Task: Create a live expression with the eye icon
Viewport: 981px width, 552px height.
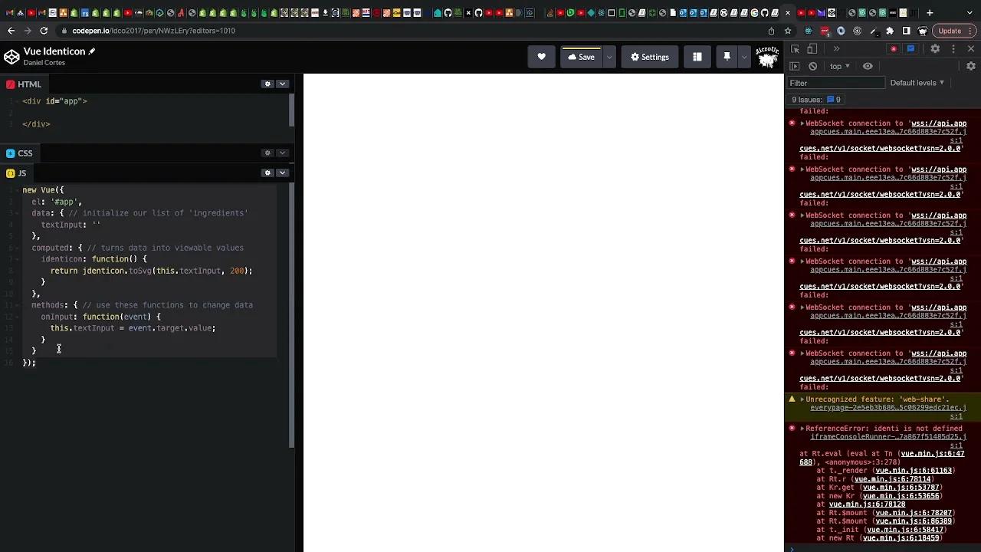Action: [868, 66]
